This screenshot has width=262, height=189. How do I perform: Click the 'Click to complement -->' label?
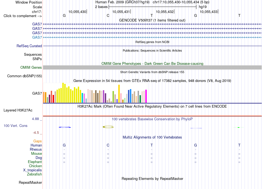[23, 16]
